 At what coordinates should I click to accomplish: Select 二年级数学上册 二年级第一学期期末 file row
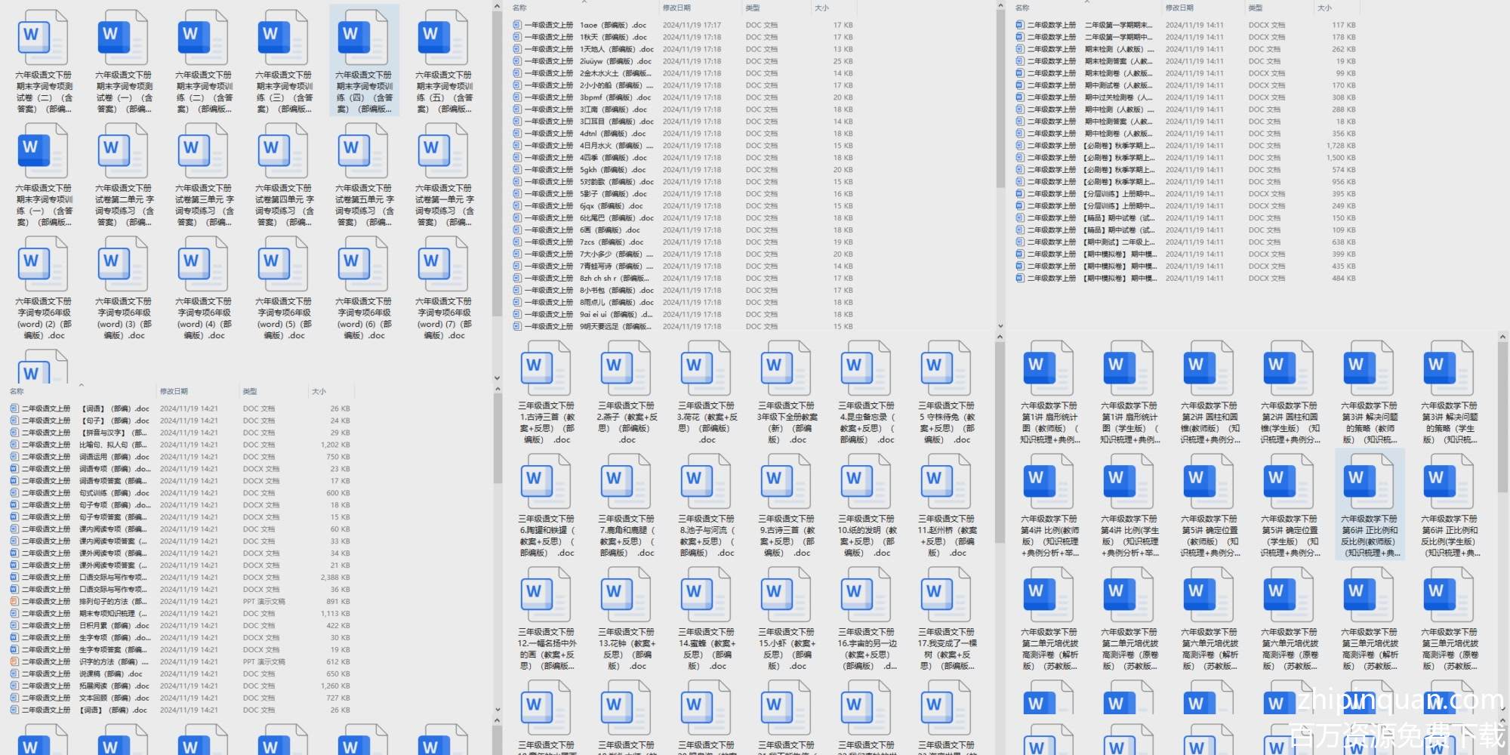pos(1185,25)
